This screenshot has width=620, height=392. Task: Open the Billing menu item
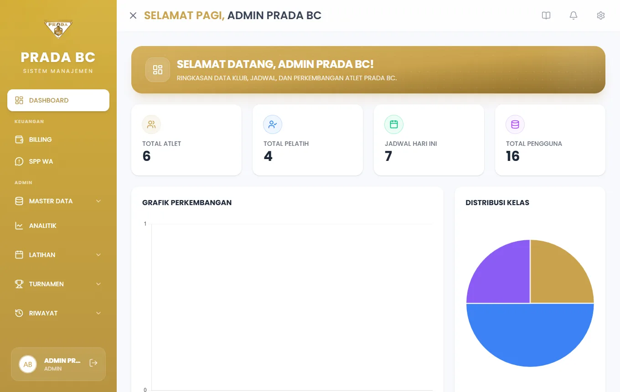click(x=58, y=139)
